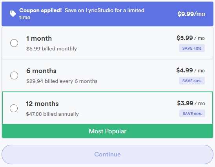The width and height of the screenshot is (215, 167).
Task: Click the coupon price tag icon
Action: click(x=13, y=14)
